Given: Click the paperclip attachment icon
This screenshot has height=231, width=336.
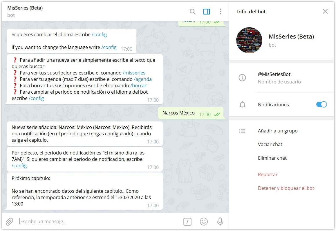Looking at the screenshot, I should 9,221.
